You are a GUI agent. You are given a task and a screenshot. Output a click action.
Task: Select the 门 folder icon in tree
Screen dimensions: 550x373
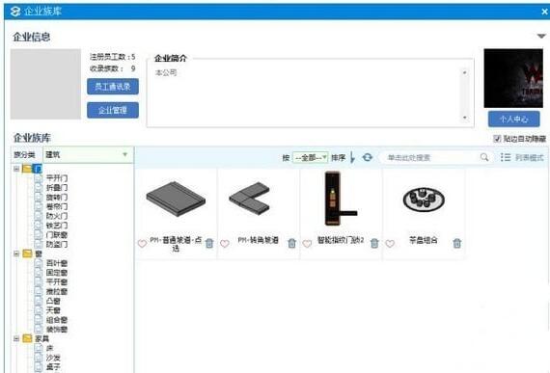pyautogui.click(x=27, y=169)
